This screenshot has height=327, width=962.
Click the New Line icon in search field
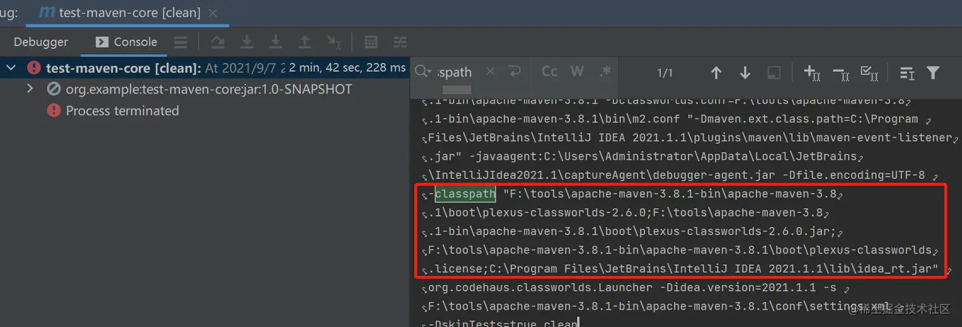point(515,72)
